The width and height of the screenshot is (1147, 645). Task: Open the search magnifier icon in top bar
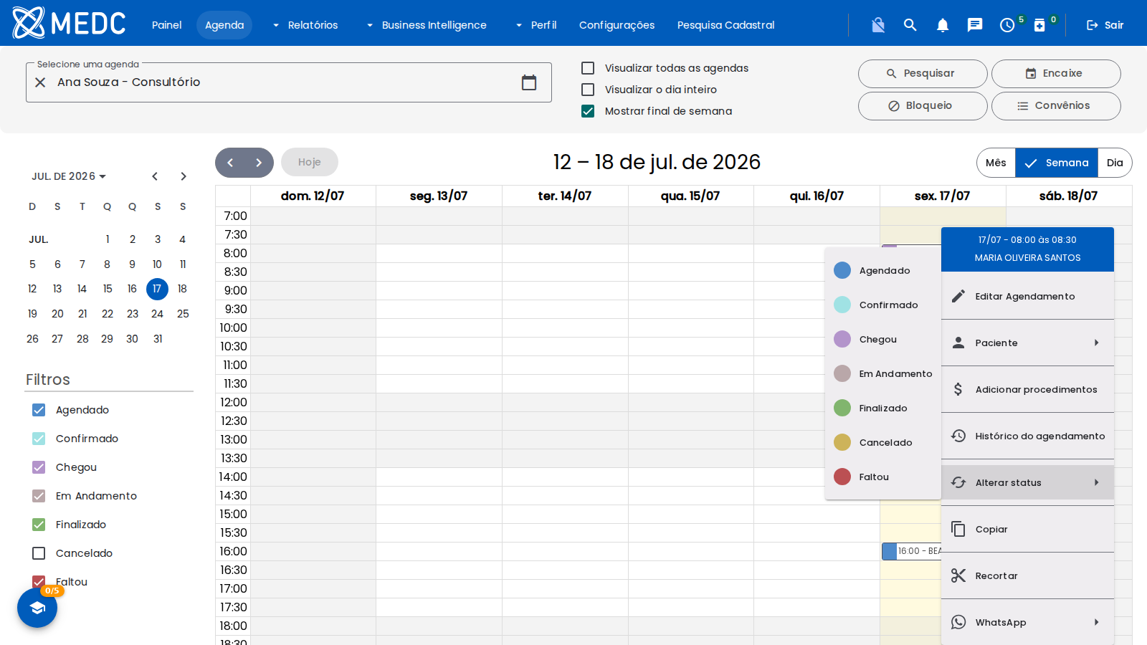(910, 25)
